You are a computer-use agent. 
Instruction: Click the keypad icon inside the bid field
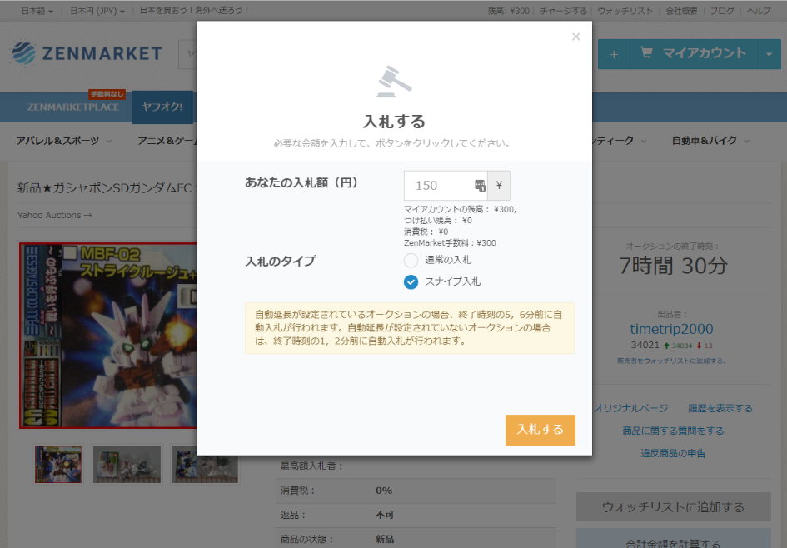click(x=480, y=185)
